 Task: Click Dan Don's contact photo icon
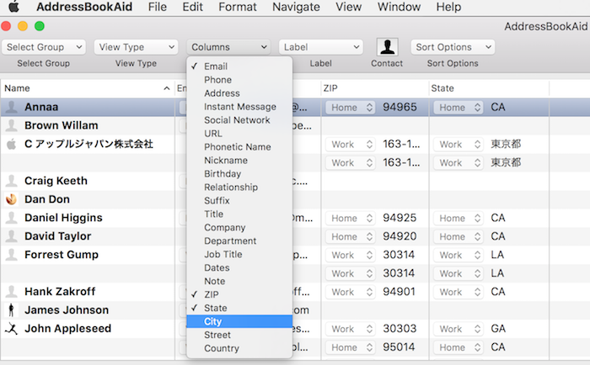point(12,199)
